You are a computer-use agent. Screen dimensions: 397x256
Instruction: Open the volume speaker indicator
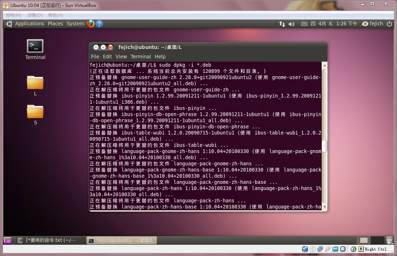pos(292,24)
